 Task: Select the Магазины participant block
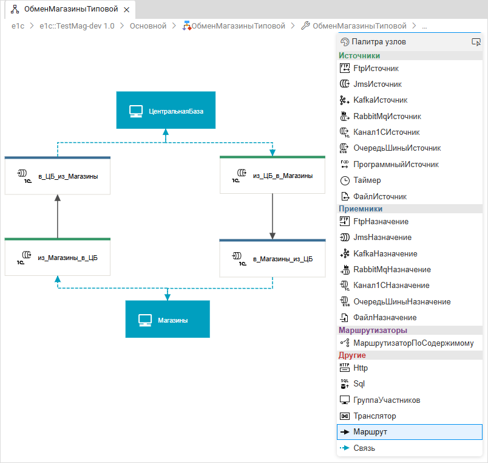pos(167,320)
